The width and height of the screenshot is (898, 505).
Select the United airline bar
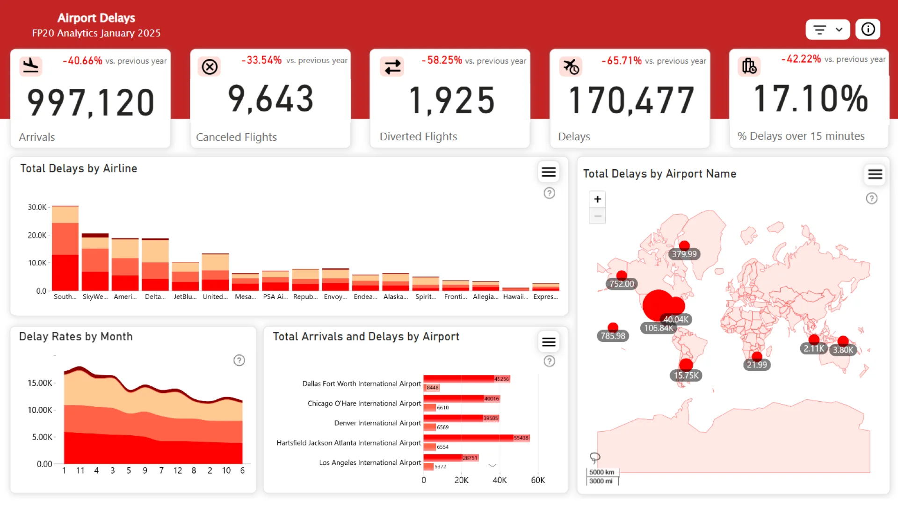pos(215,272)
